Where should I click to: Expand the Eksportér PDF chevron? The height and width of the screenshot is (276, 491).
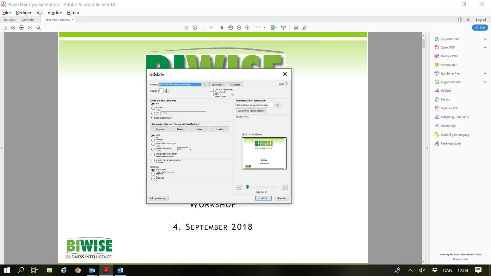[485, 39]
